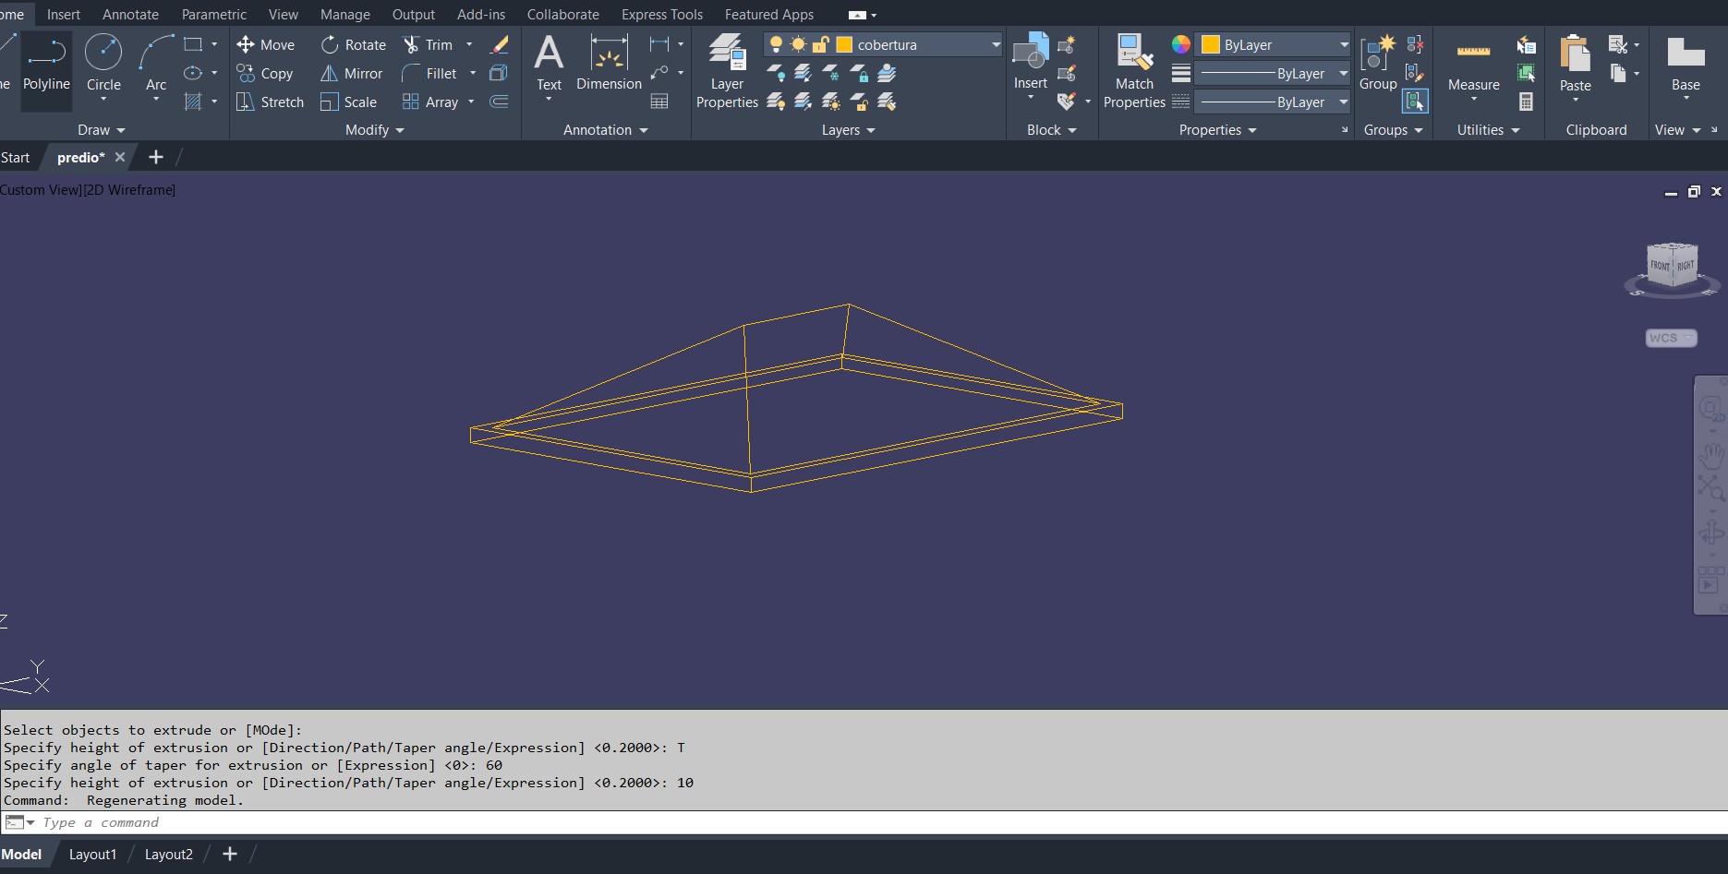1728x874 pixels.
Task: Click the Move tool icon
Action: click(x=246, y=44)
